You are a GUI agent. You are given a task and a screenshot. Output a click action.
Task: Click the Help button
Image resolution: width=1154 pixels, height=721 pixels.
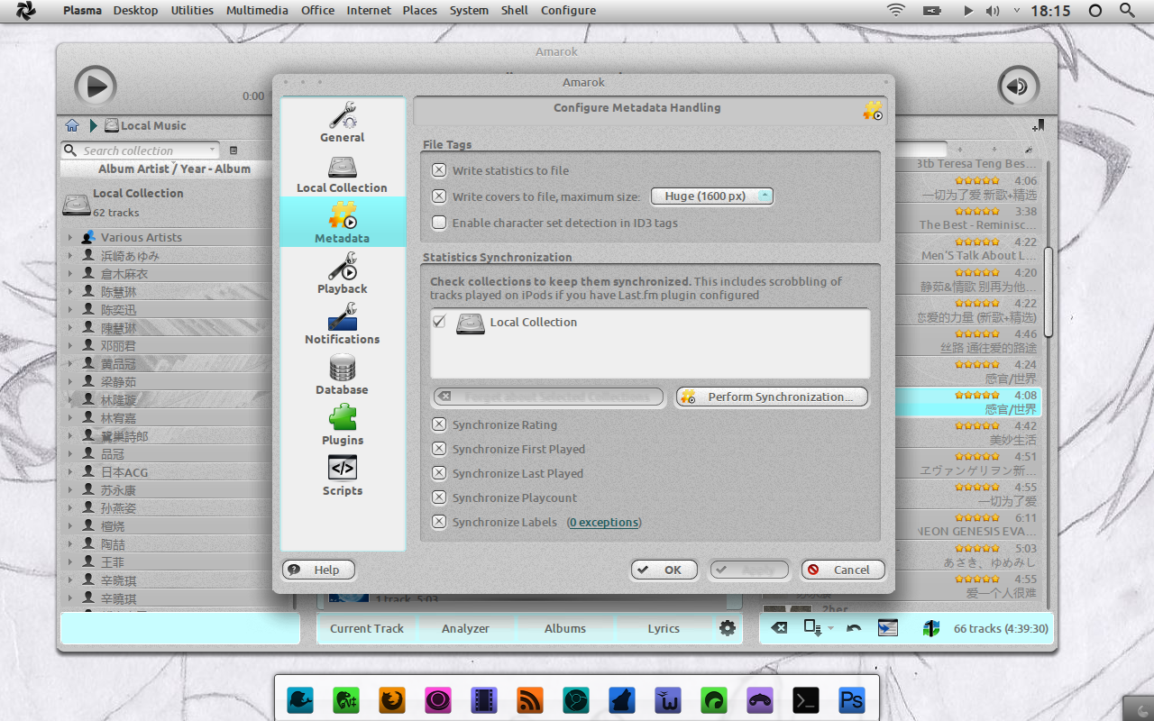click(x=318, y=570)
